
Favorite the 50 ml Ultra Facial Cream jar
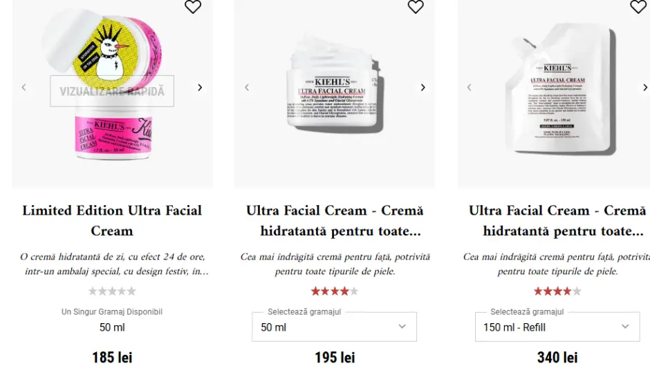coord(416,6)
